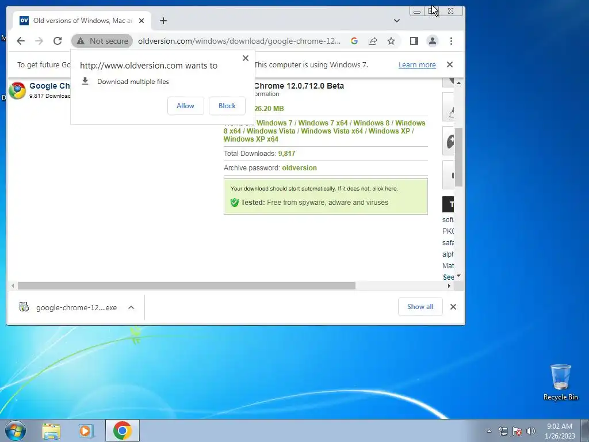Click the vertical scrollbar down arrow
Image resolution: width=589 pixels, height=442 pixels.
[x=458, y=276]
